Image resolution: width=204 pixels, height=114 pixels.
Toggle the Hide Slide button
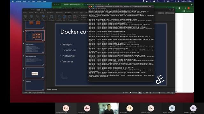click(64, 17)
